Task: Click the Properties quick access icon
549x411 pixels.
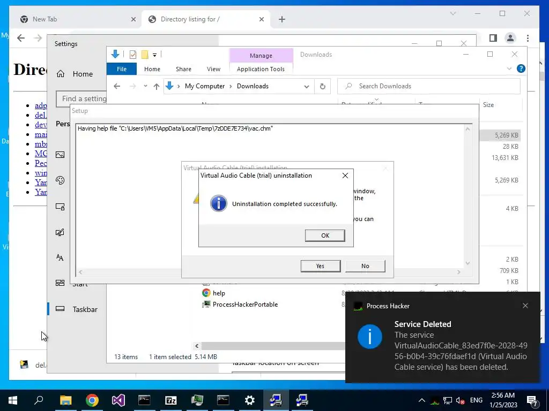Action: click(x=133, y=55)
